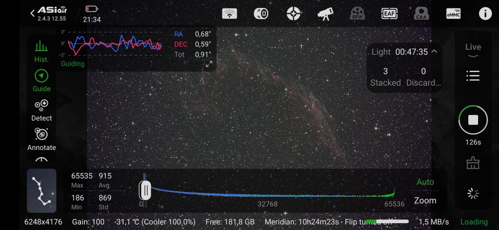
Task: Click the download progress bar
Action: 387,221
